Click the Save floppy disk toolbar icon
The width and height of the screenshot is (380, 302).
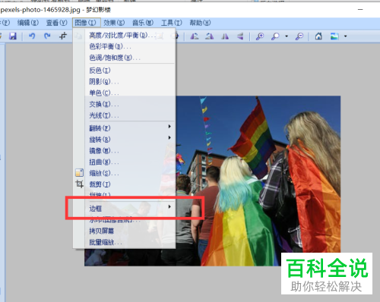[x=13, y=36]
